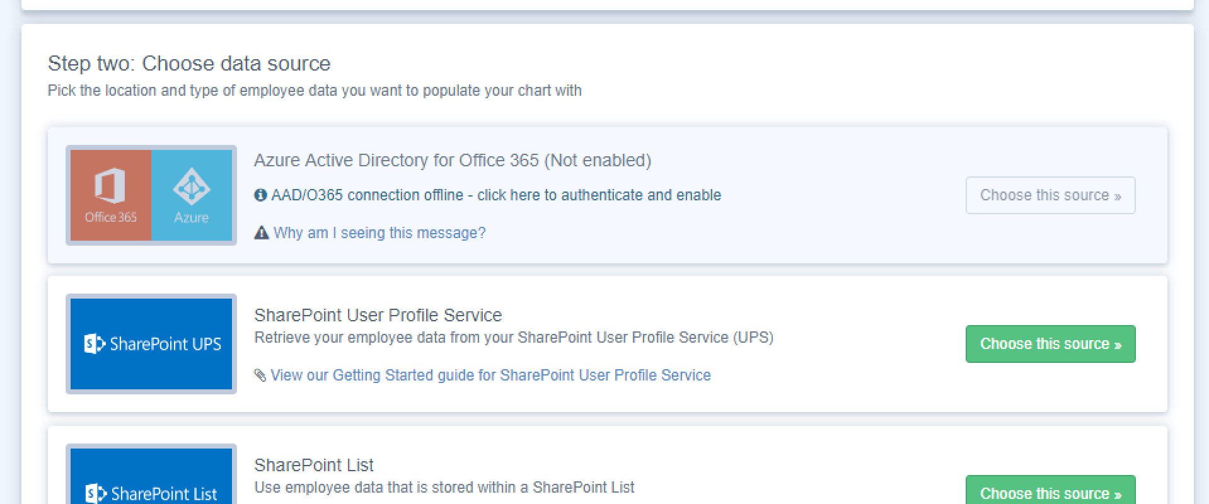Click 'Step two: Choose data source' heading
This screenshot has height=504, width=1209.
click(x=189, y=64)
